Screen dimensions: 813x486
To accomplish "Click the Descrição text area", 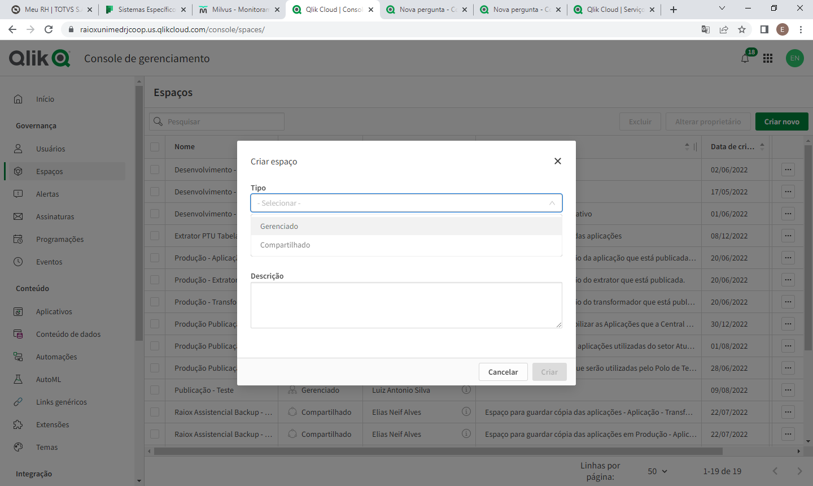I will (x=406, y=305).
